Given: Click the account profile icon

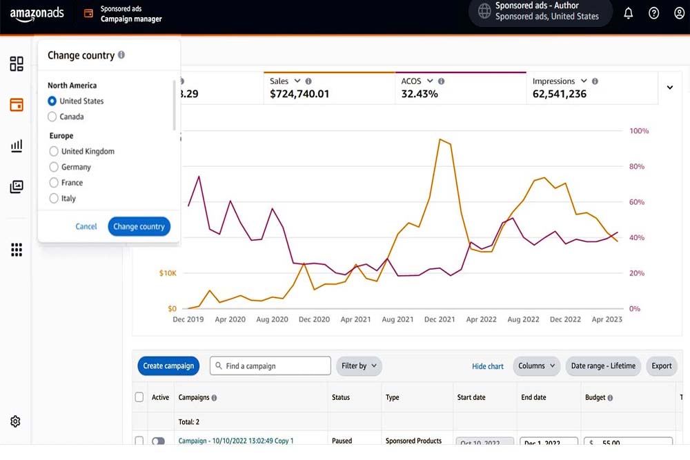Looking at the screenshot, I should pyautogui.click(x=678, y=12).
